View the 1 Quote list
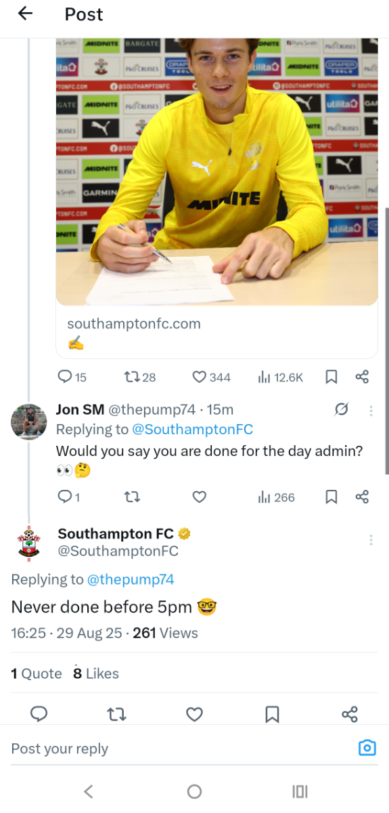 click(37, 673)
